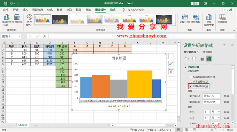Viewport: 237px width, 132px height.
Task: Open the Quick Layout icon
Action: coord(17,17)
